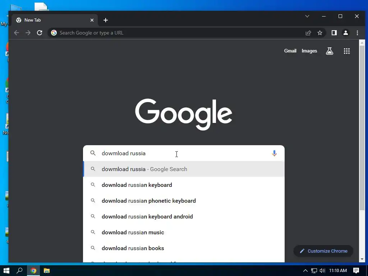
Task: Click the back navigation arrow
Action: (x=17, y=33)
